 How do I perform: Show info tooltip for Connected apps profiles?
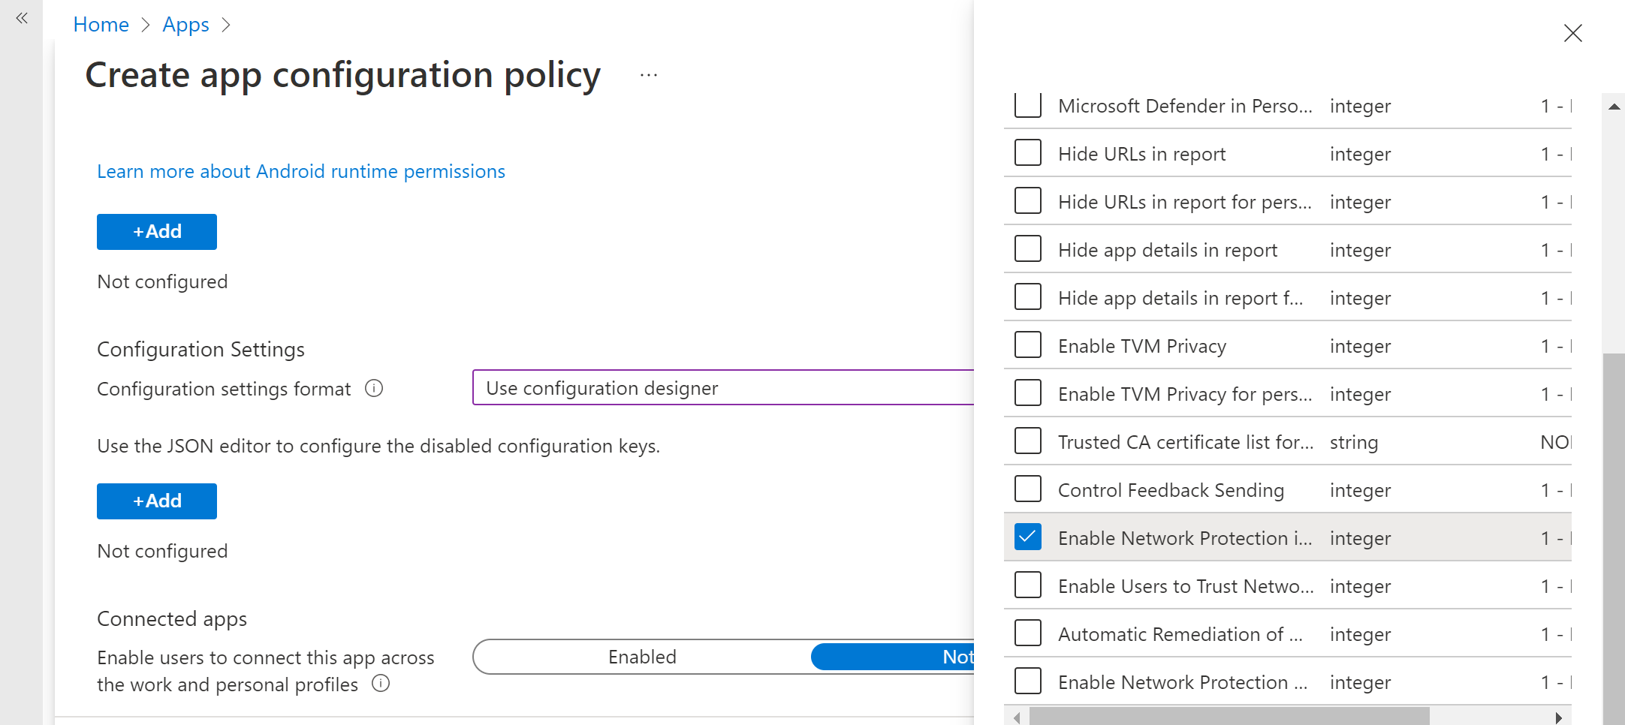381,683
